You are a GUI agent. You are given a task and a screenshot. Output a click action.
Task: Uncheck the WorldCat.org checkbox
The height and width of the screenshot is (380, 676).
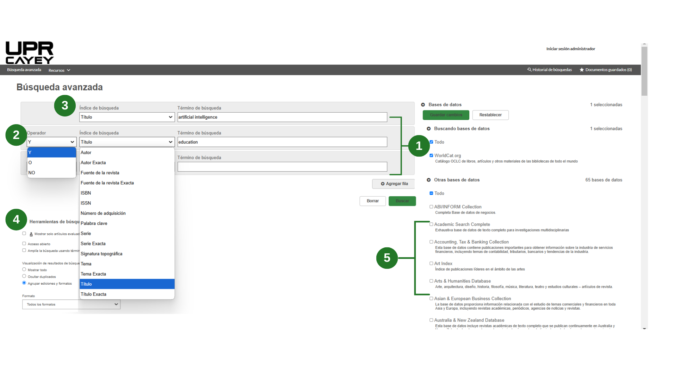click(x=431, y=155)
